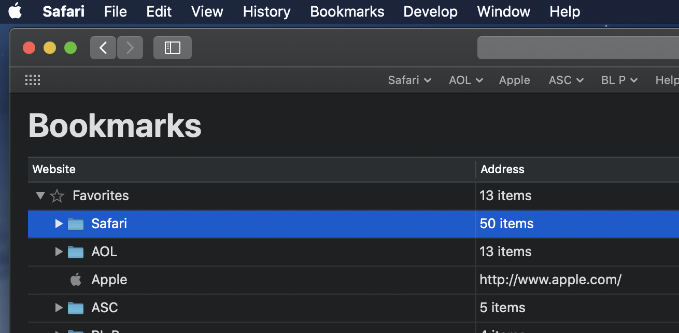Open the AOL dropdown in Favorites bar
679x333 pixels.
click(466, 80)
